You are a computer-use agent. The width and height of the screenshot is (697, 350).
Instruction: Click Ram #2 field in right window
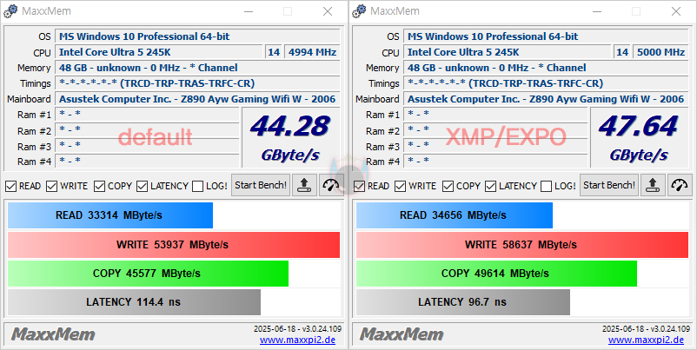point(495,130)
